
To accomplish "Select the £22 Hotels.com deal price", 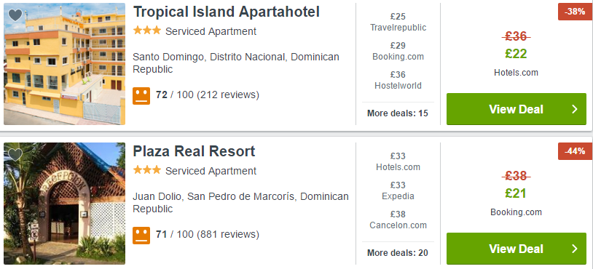I will 516,54.
